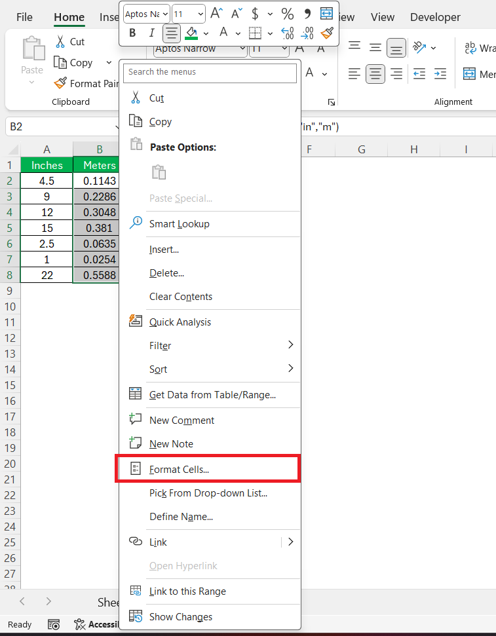Screen dimensions: 496x636
Task: Click Format Painter brush in mini toolbar
Action: pyautogui.click(x=327, y=33)
